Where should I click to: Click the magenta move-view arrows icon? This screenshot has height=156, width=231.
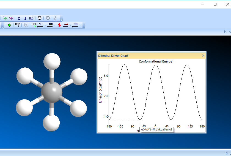coord(11,18)
